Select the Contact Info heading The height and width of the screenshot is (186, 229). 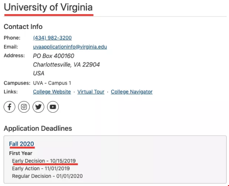coord(23,27)
